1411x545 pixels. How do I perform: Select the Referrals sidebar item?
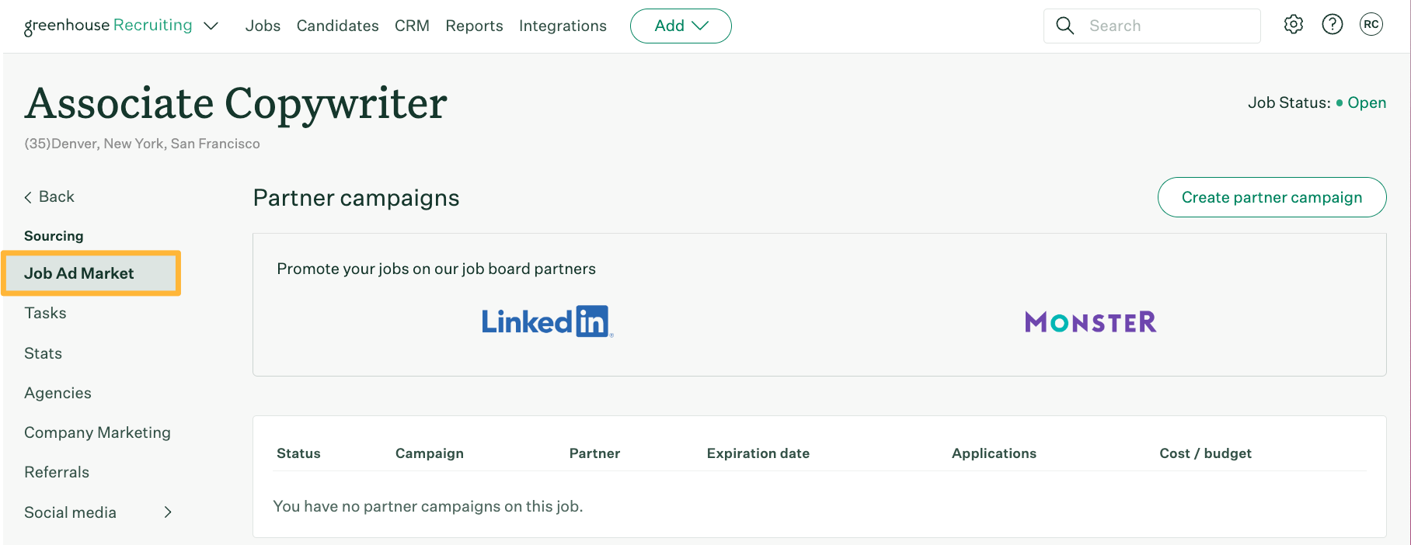pos(56,471)
